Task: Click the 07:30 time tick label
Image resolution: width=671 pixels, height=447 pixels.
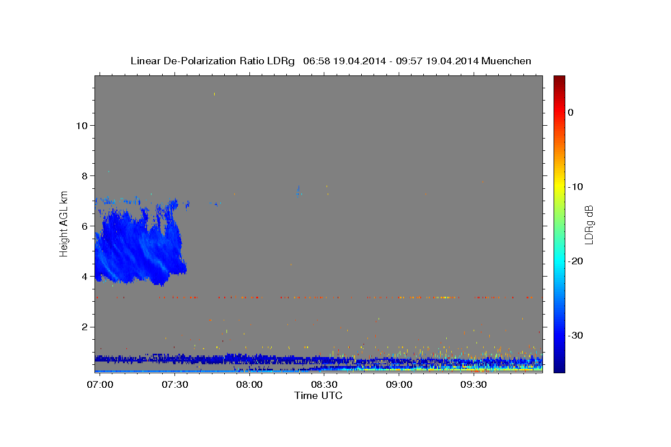Action: [175, 385]
